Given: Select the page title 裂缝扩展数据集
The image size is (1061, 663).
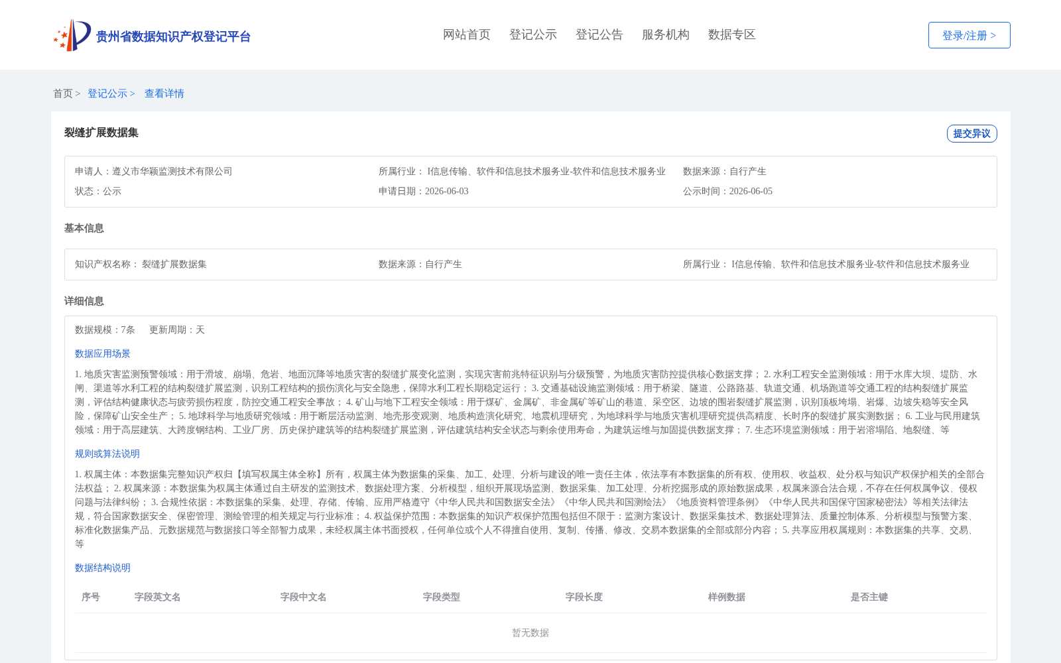Looking at the screenshot, I should (101, 133).
